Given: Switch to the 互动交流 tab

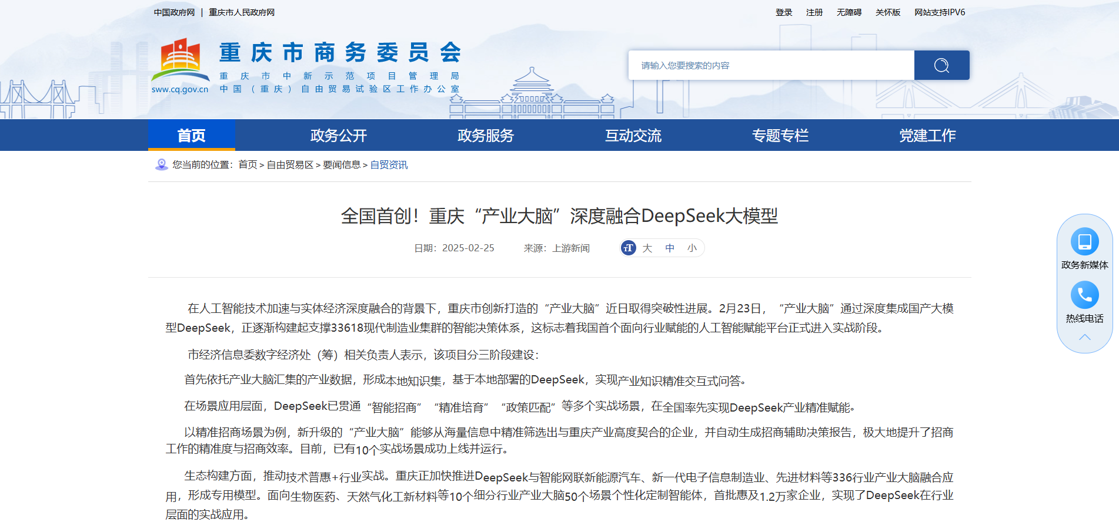Looking at the screenshot, I should (633, 135).
